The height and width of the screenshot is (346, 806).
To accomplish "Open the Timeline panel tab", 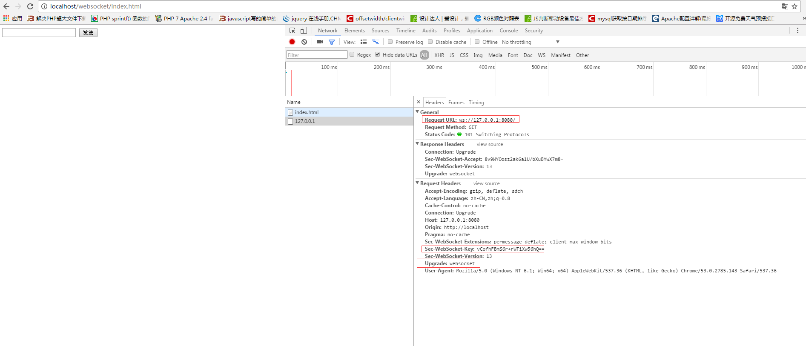I will tap(406, 31).
